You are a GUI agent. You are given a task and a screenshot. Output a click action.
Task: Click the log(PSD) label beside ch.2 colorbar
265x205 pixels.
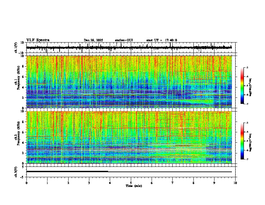(x=250, y=143)
